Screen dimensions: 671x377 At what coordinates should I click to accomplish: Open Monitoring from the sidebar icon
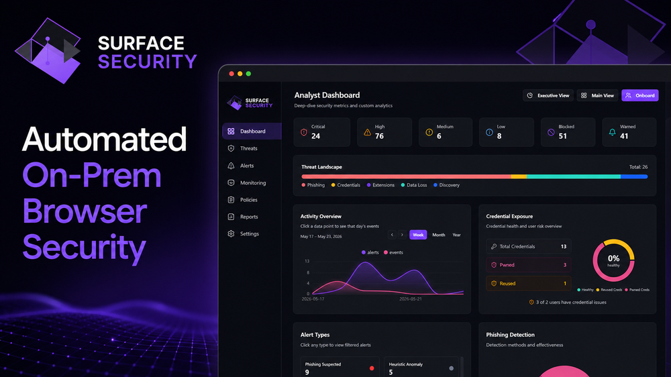(231, 182)
